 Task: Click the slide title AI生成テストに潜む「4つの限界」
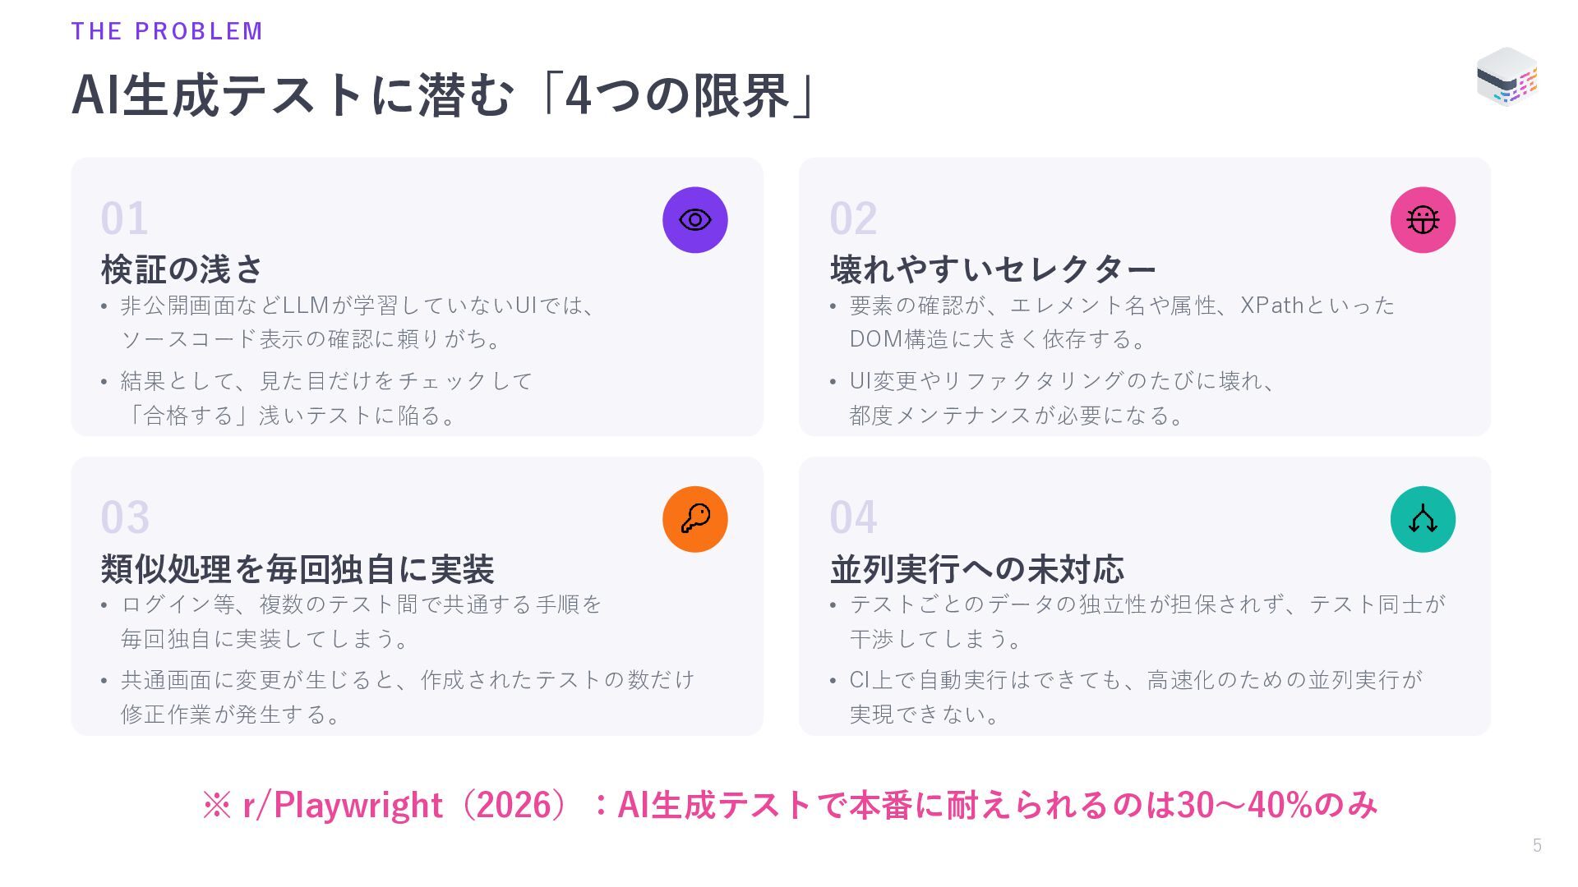(445, 95)
